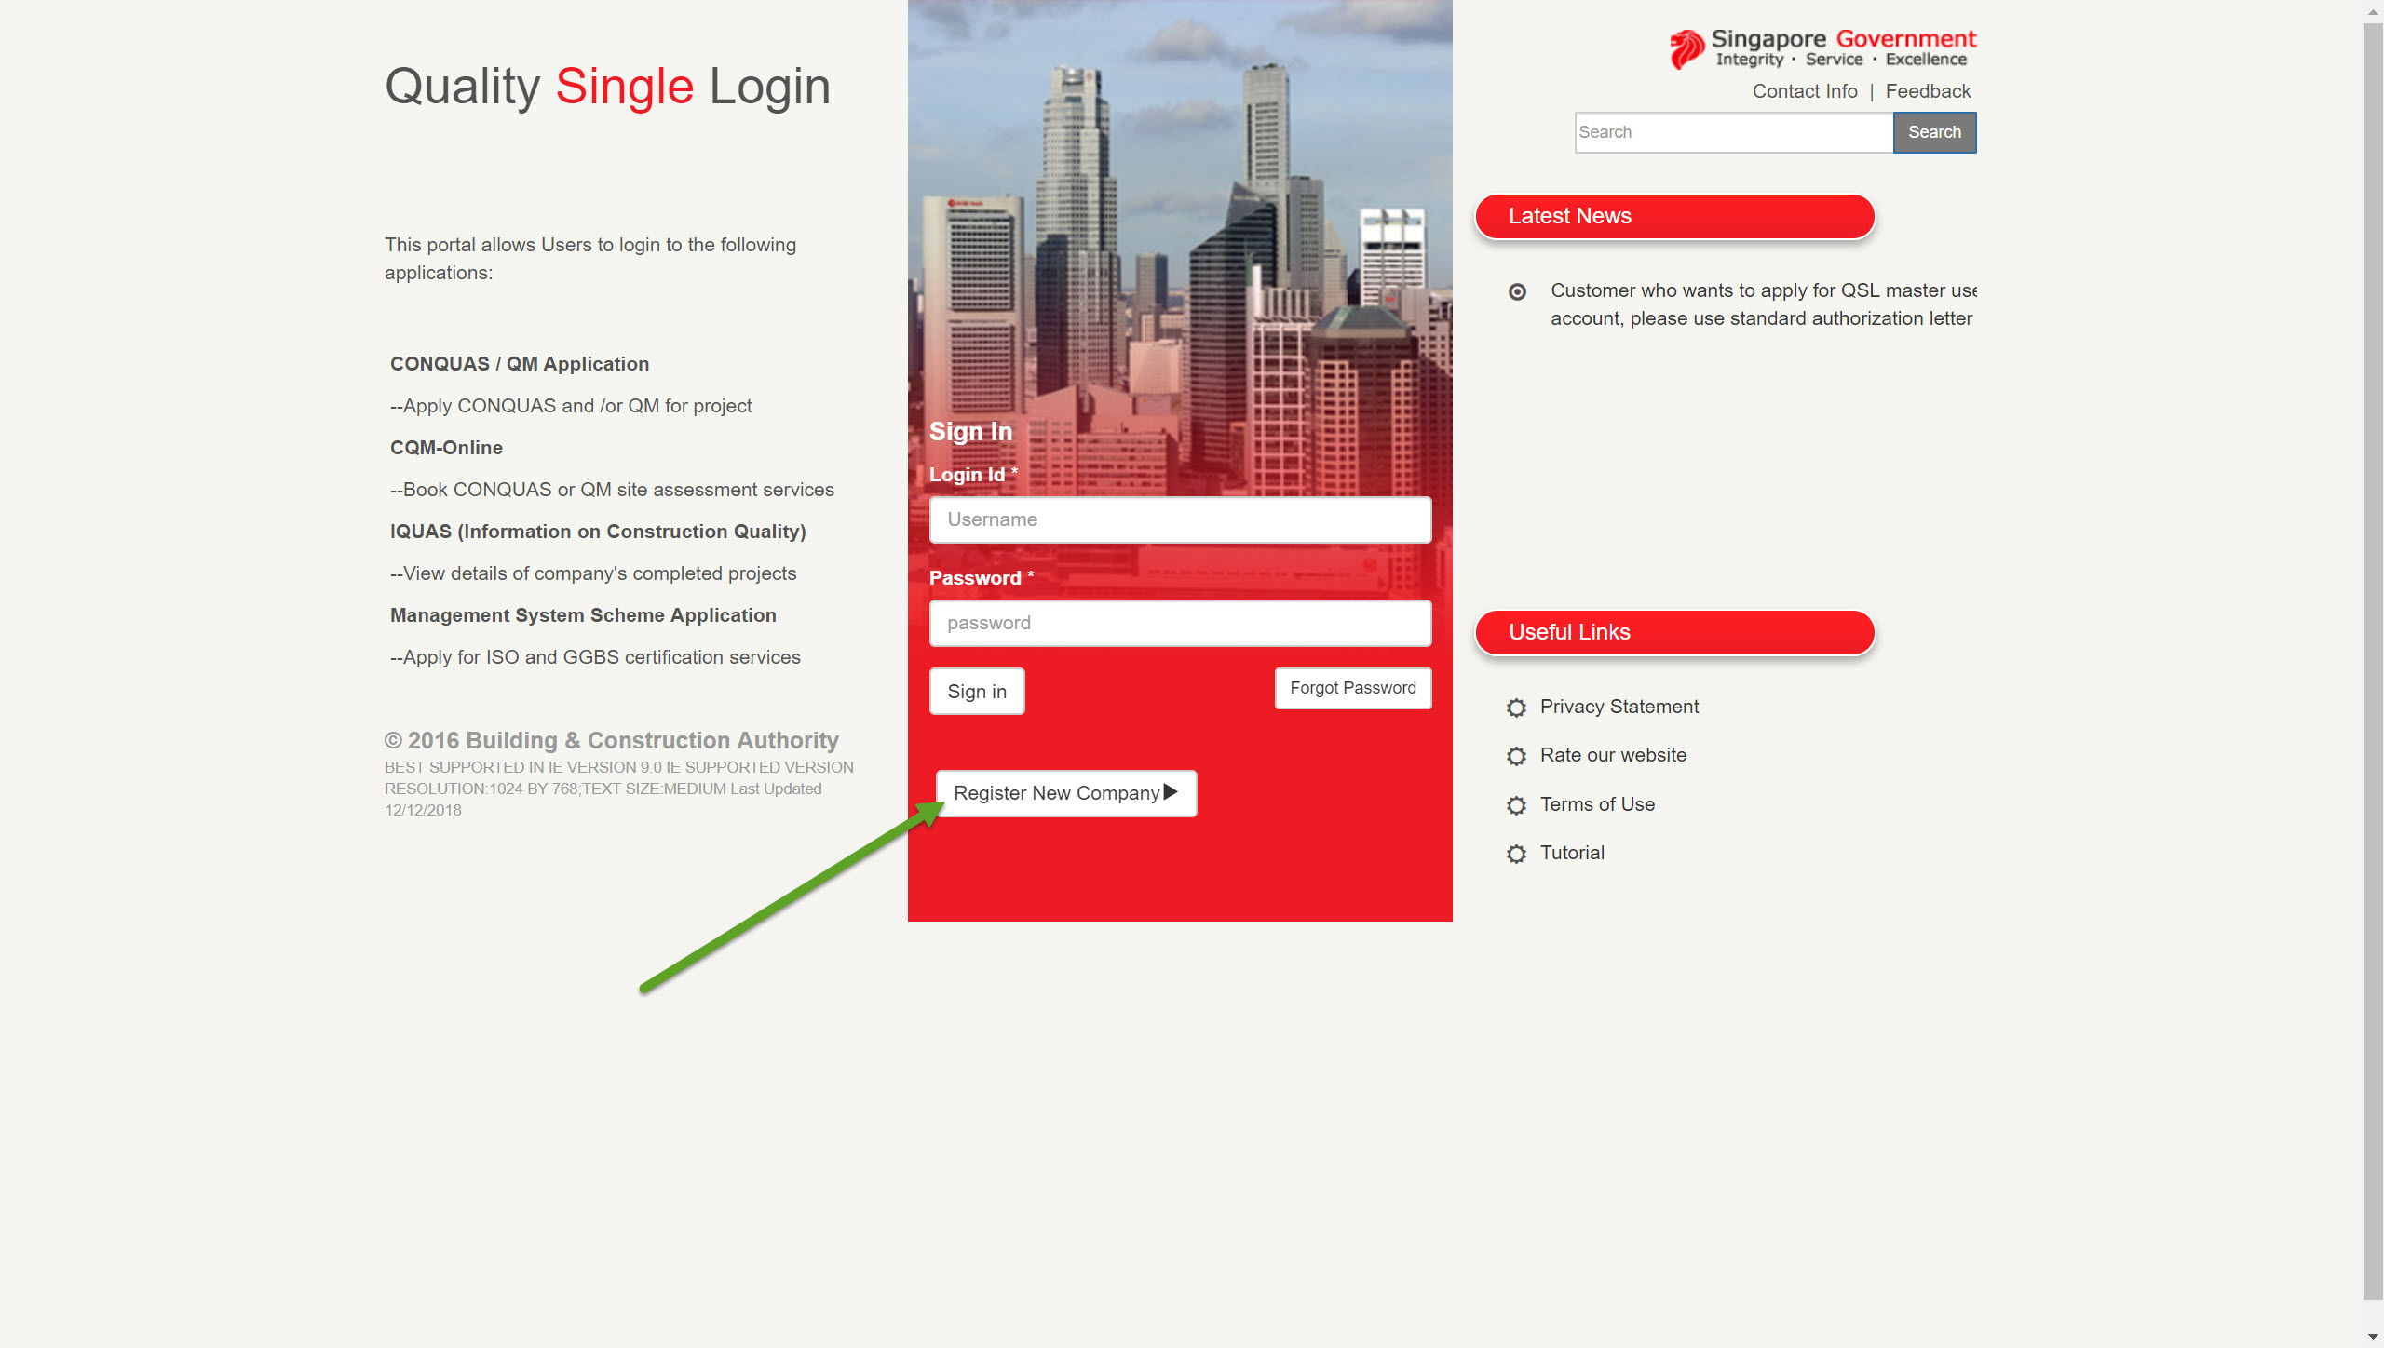
Task: Select the Password input field
Action: 1179,622
